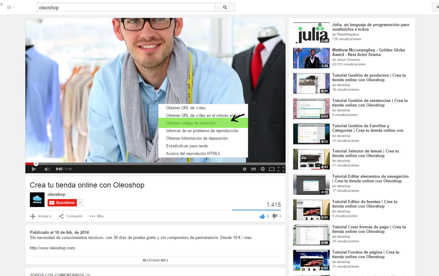Choose Obtener código de inserción

pos(203,123)
